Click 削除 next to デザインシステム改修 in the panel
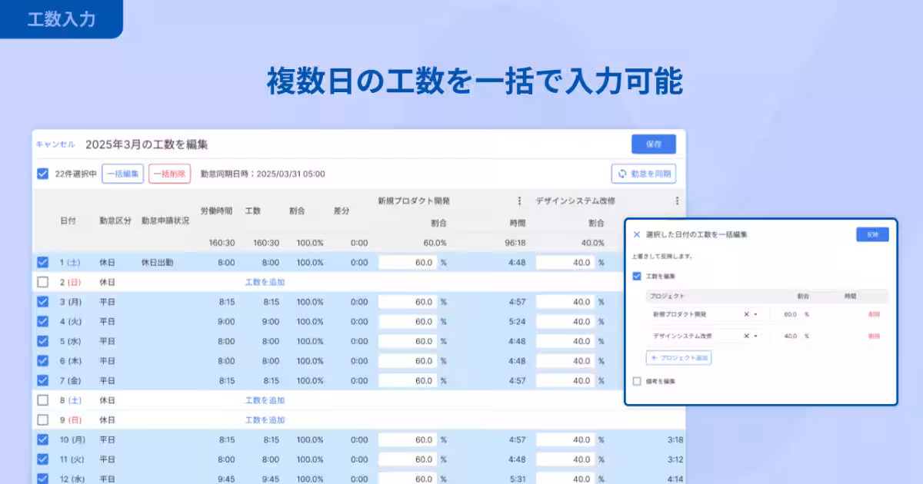The image size is (923, 484). coord(875,336)
